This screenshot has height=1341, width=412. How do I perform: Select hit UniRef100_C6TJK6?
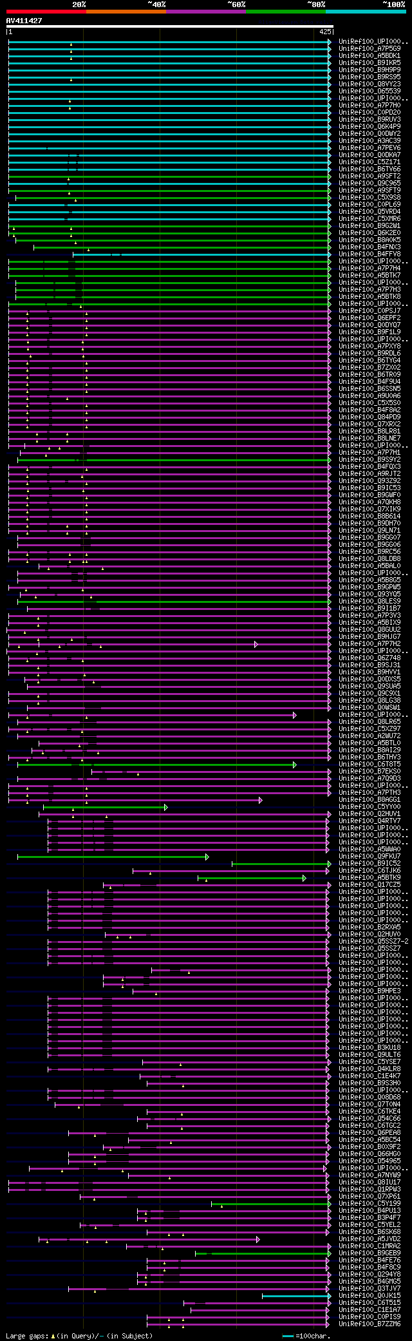(370, 870)
